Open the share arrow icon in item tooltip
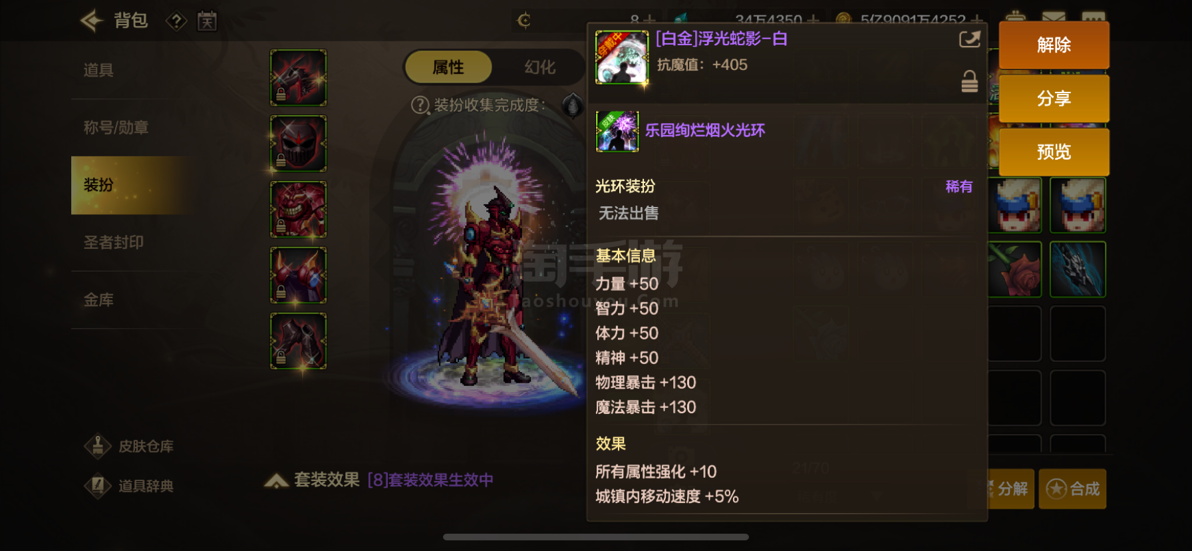The height and width of the screenshot is (551, 1192). (x=970, y=39)
